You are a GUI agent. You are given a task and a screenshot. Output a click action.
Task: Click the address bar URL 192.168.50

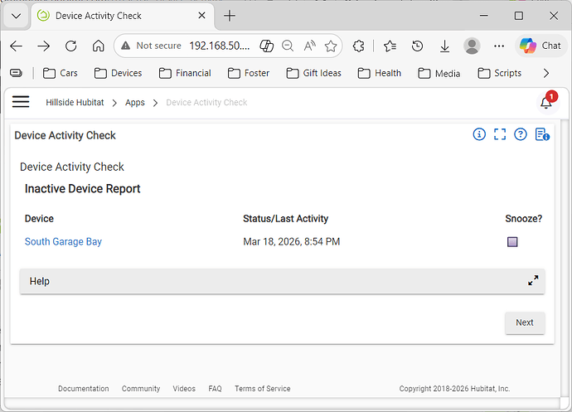coord(219,46)
